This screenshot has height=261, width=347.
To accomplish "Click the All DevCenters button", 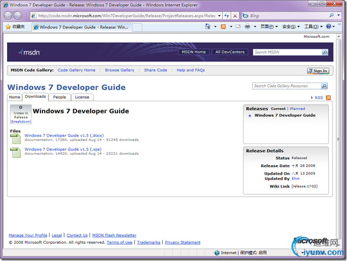I will [230, 52].
